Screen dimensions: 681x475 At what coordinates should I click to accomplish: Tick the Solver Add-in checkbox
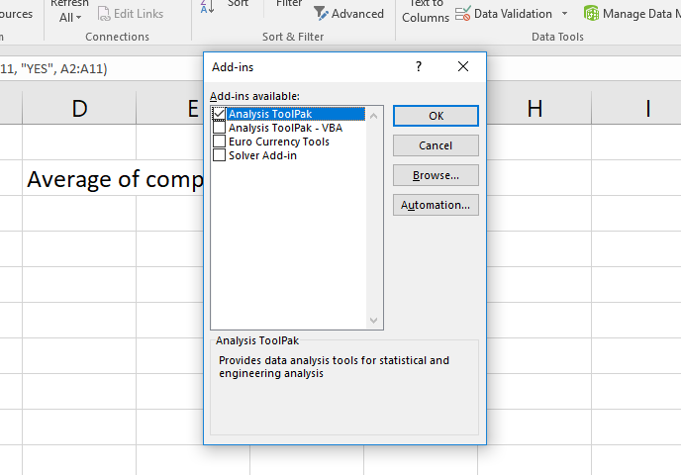click(219, 155)
